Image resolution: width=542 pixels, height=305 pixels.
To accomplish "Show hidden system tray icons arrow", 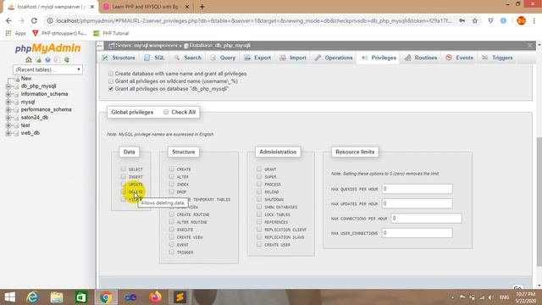I will 452,297.
